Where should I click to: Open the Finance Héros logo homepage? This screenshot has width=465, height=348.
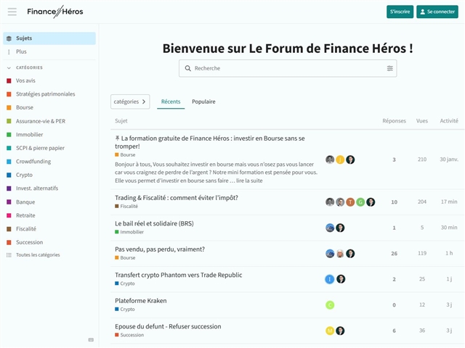[55, 12]
